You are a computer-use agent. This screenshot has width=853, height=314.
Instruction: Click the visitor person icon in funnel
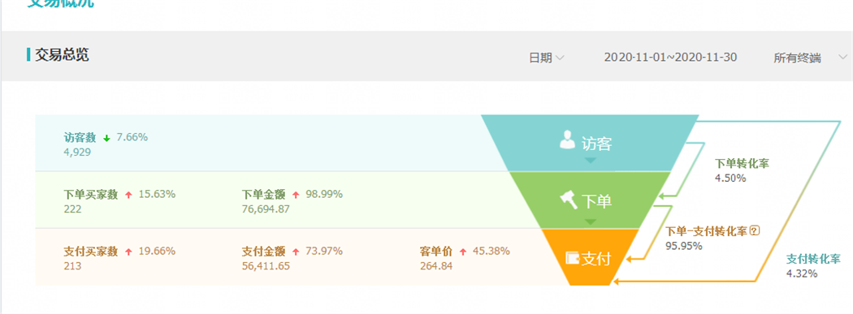click(x=567, y=140)
